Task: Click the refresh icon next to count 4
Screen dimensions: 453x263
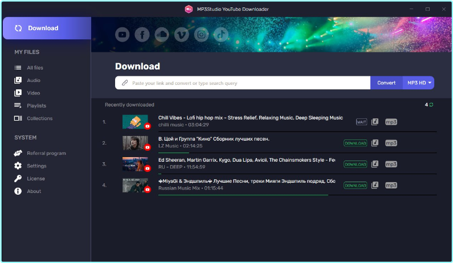Action: click(431, 105)
